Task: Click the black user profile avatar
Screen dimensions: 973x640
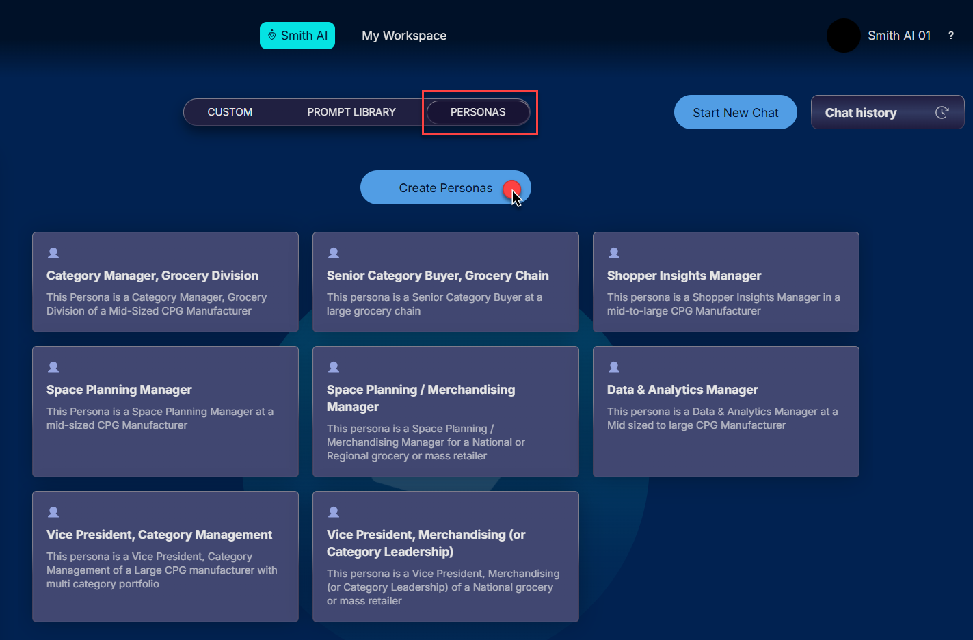Action: click(x=843, y=36)
